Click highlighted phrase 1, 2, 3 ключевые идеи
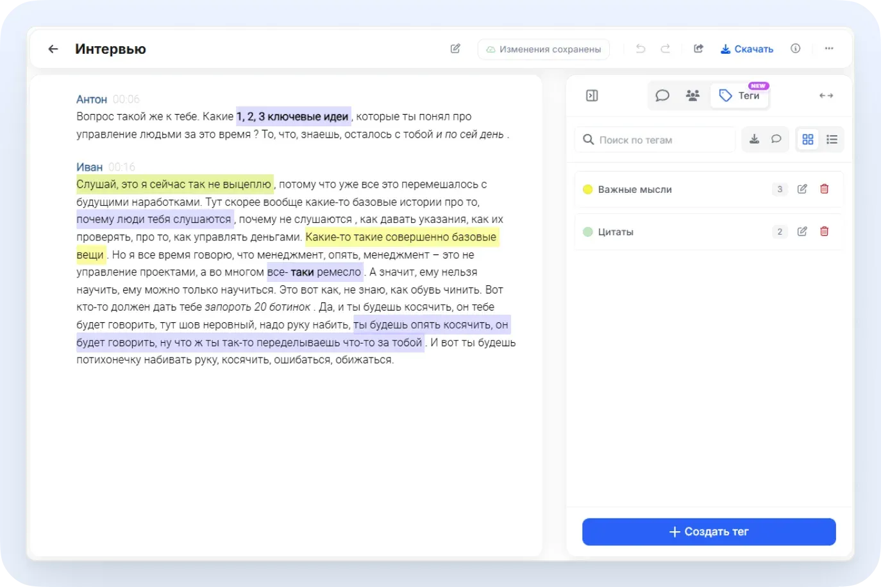The height and width of the screenshot is (587, 881). click(x=293, y=117)
